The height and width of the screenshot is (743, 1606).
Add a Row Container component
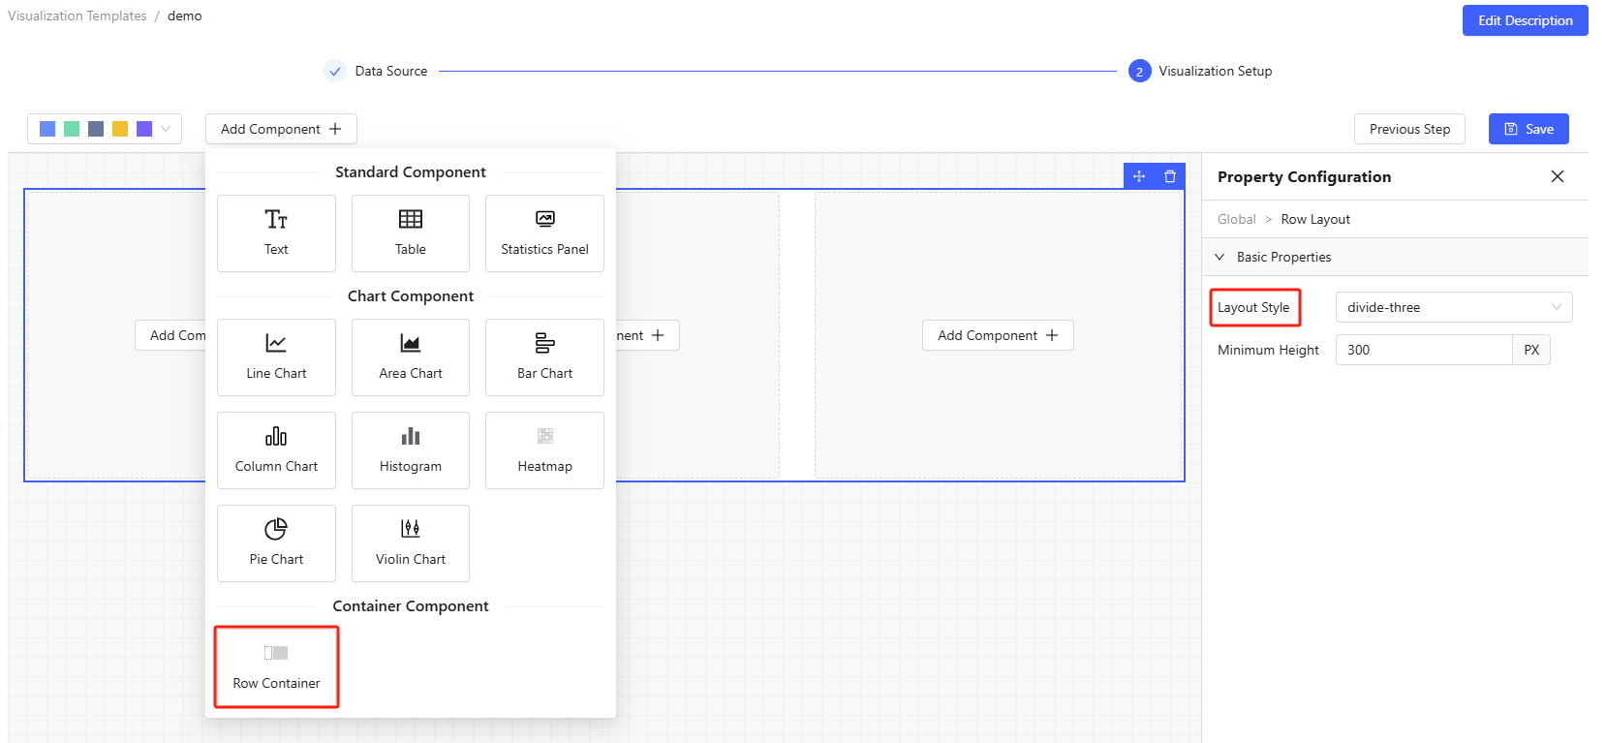[276, 666]
